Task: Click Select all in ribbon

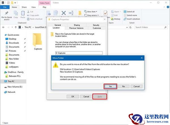Action: (x=129, y=12)
